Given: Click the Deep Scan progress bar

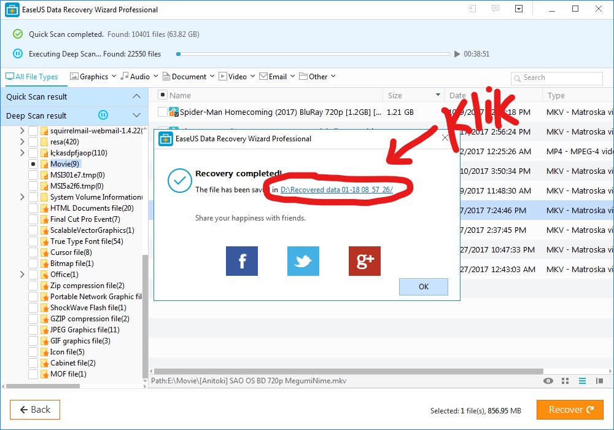Looking at the screenshot, I should click(313, 54).
